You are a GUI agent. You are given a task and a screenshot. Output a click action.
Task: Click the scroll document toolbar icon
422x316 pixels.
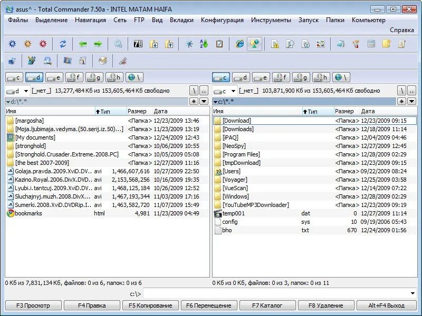[402, 44]
